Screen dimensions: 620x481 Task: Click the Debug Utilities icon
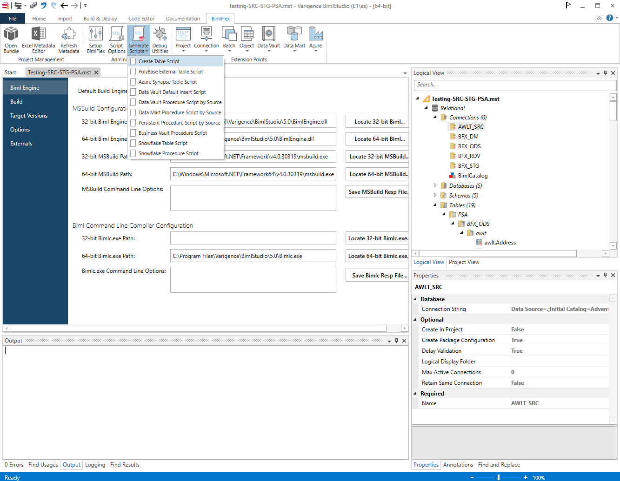(x=160, y=40)
